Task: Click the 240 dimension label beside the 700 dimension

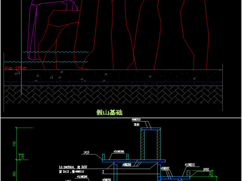Action: point(22,156)
